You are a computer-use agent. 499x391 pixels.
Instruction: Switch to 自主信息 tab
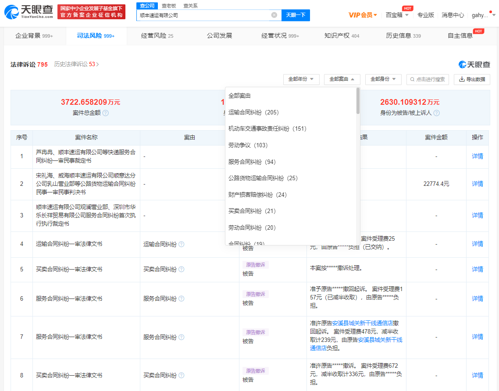pyautogui.click(x=460, y=36)
